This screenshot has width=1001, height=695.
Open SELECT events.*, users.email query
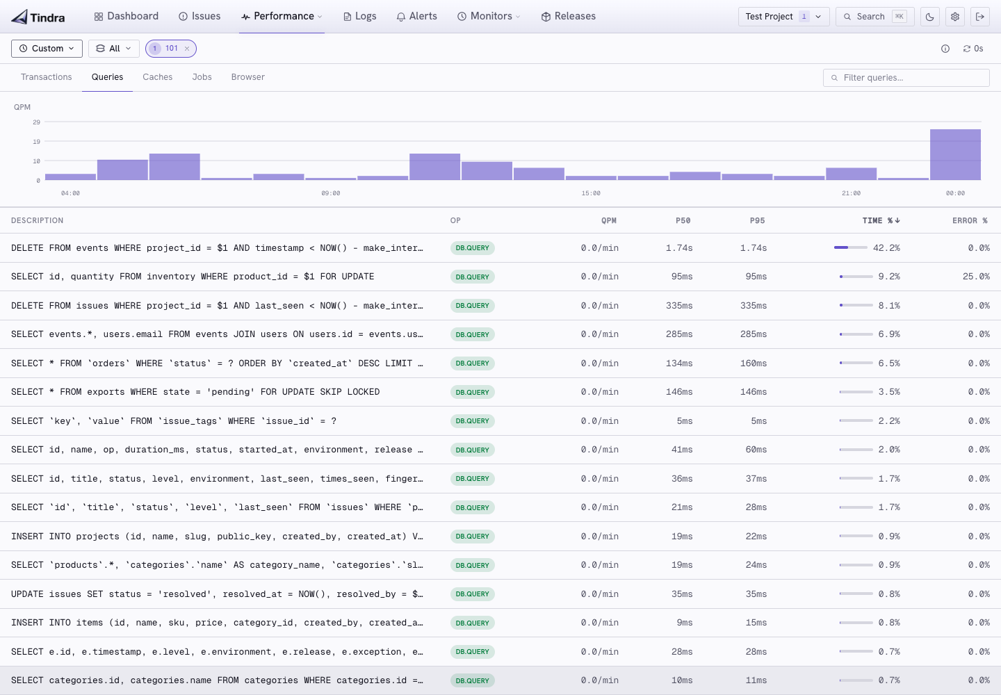(500, 334)
